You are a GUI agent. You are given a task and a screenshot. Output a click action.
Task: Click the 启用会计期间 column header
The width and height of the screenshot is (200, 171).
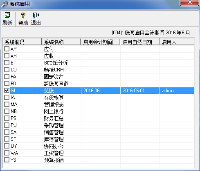101,42
